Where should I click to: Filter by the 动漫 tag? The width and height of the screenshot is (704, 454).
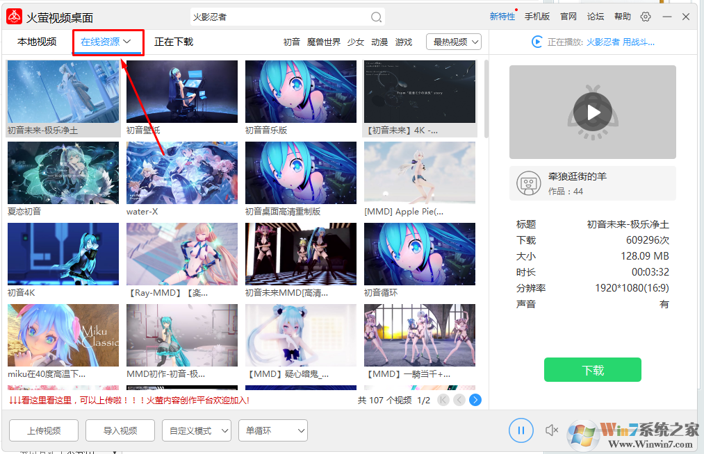tap(379, 42)
